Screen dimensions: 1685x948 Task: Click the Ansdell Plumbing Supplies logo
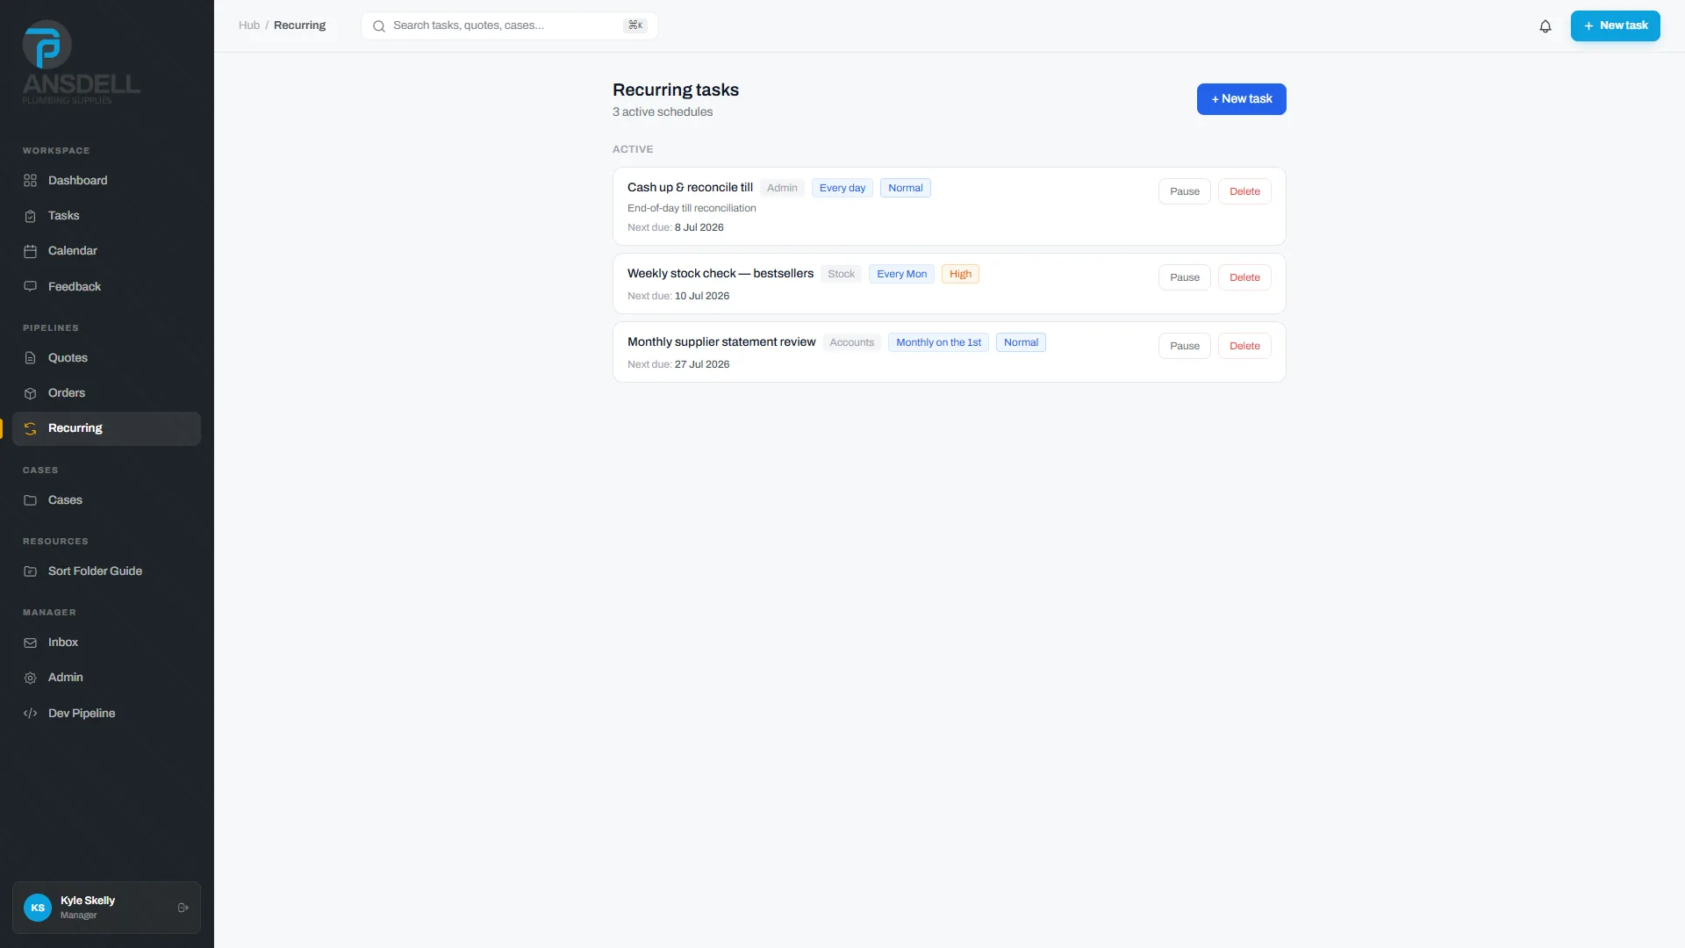click(81, 62)
